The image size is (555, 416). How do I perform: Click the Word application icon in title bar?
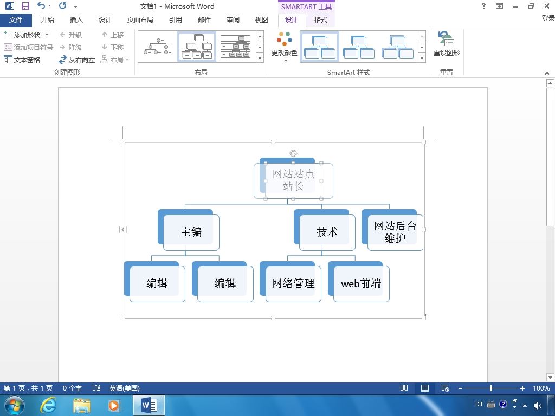pyautogui.click(x=10, y=6)
